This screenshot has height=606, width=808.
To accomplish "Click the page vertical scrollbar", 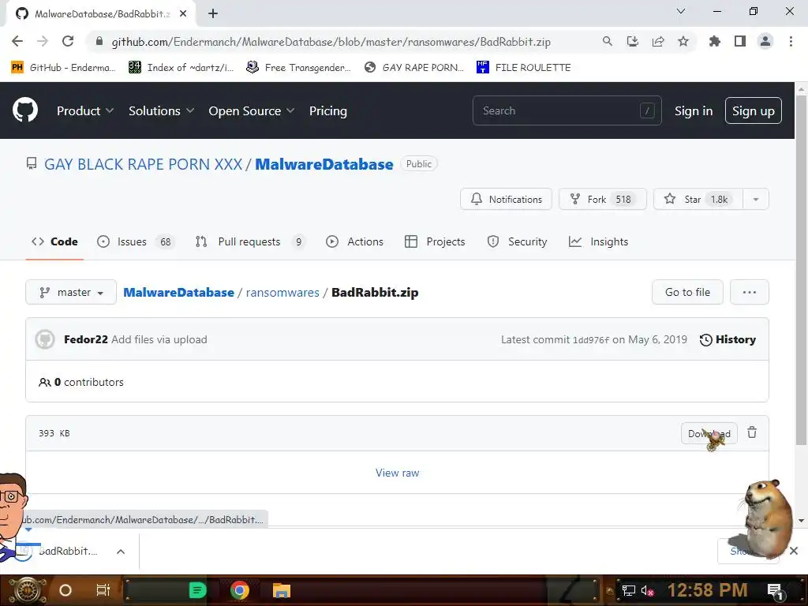I will click(x=801, y=271).
